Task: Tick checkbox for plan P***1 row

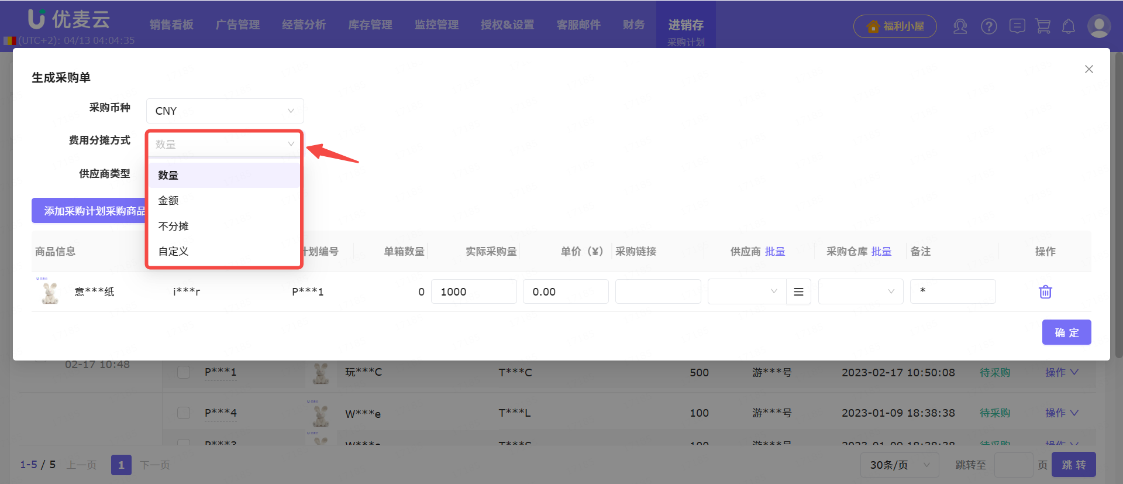Action: 184,372
